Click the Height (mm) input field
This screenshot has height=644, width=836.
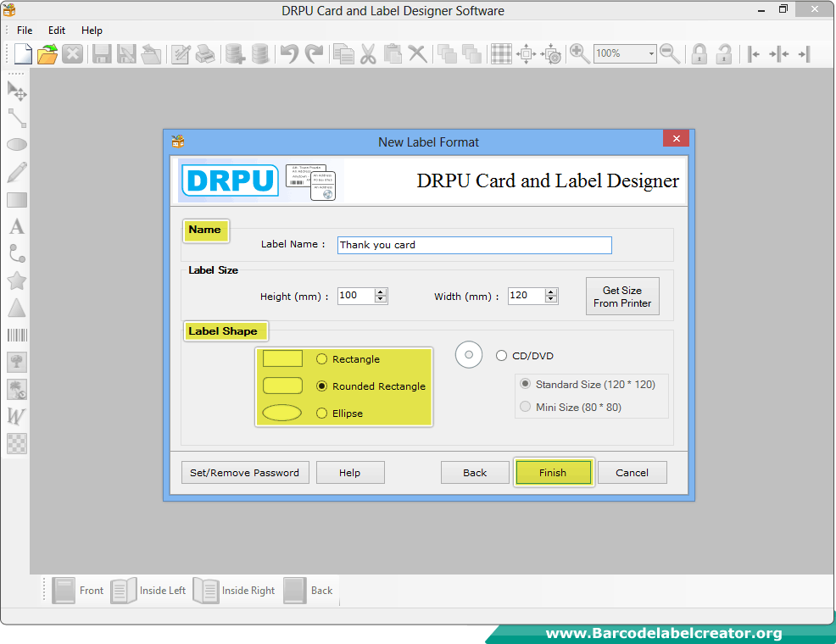coord(356,296)
